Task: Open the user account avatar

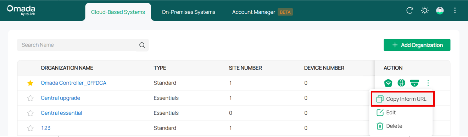Action: pos(440,11)
